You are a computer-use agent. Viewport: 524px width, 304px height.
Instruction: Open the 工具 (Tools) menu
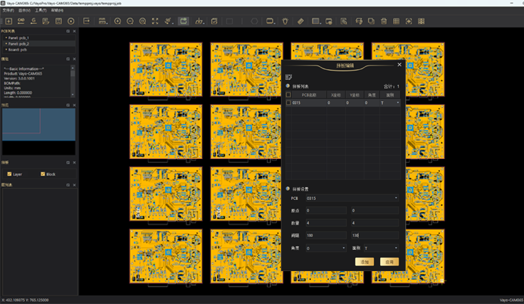click(40, 10)
